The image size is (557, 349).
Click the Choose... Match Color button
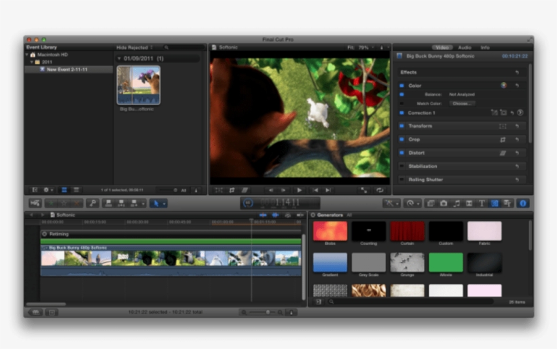(462, 103)
